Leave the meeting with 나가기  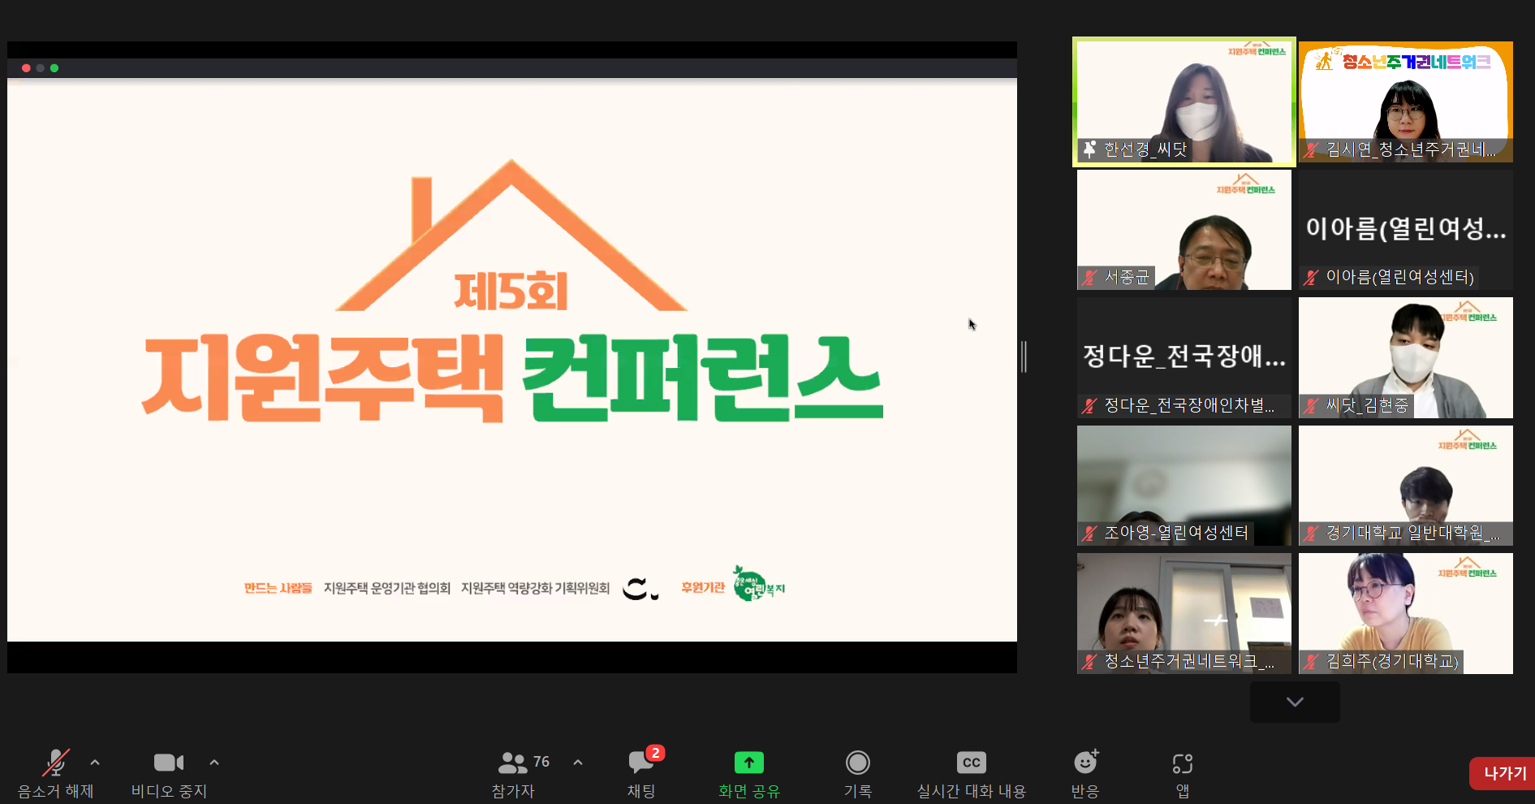(x=1504, y=773)
